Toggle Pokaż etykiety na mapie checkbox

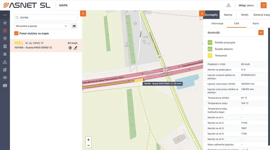click(16, 33)
